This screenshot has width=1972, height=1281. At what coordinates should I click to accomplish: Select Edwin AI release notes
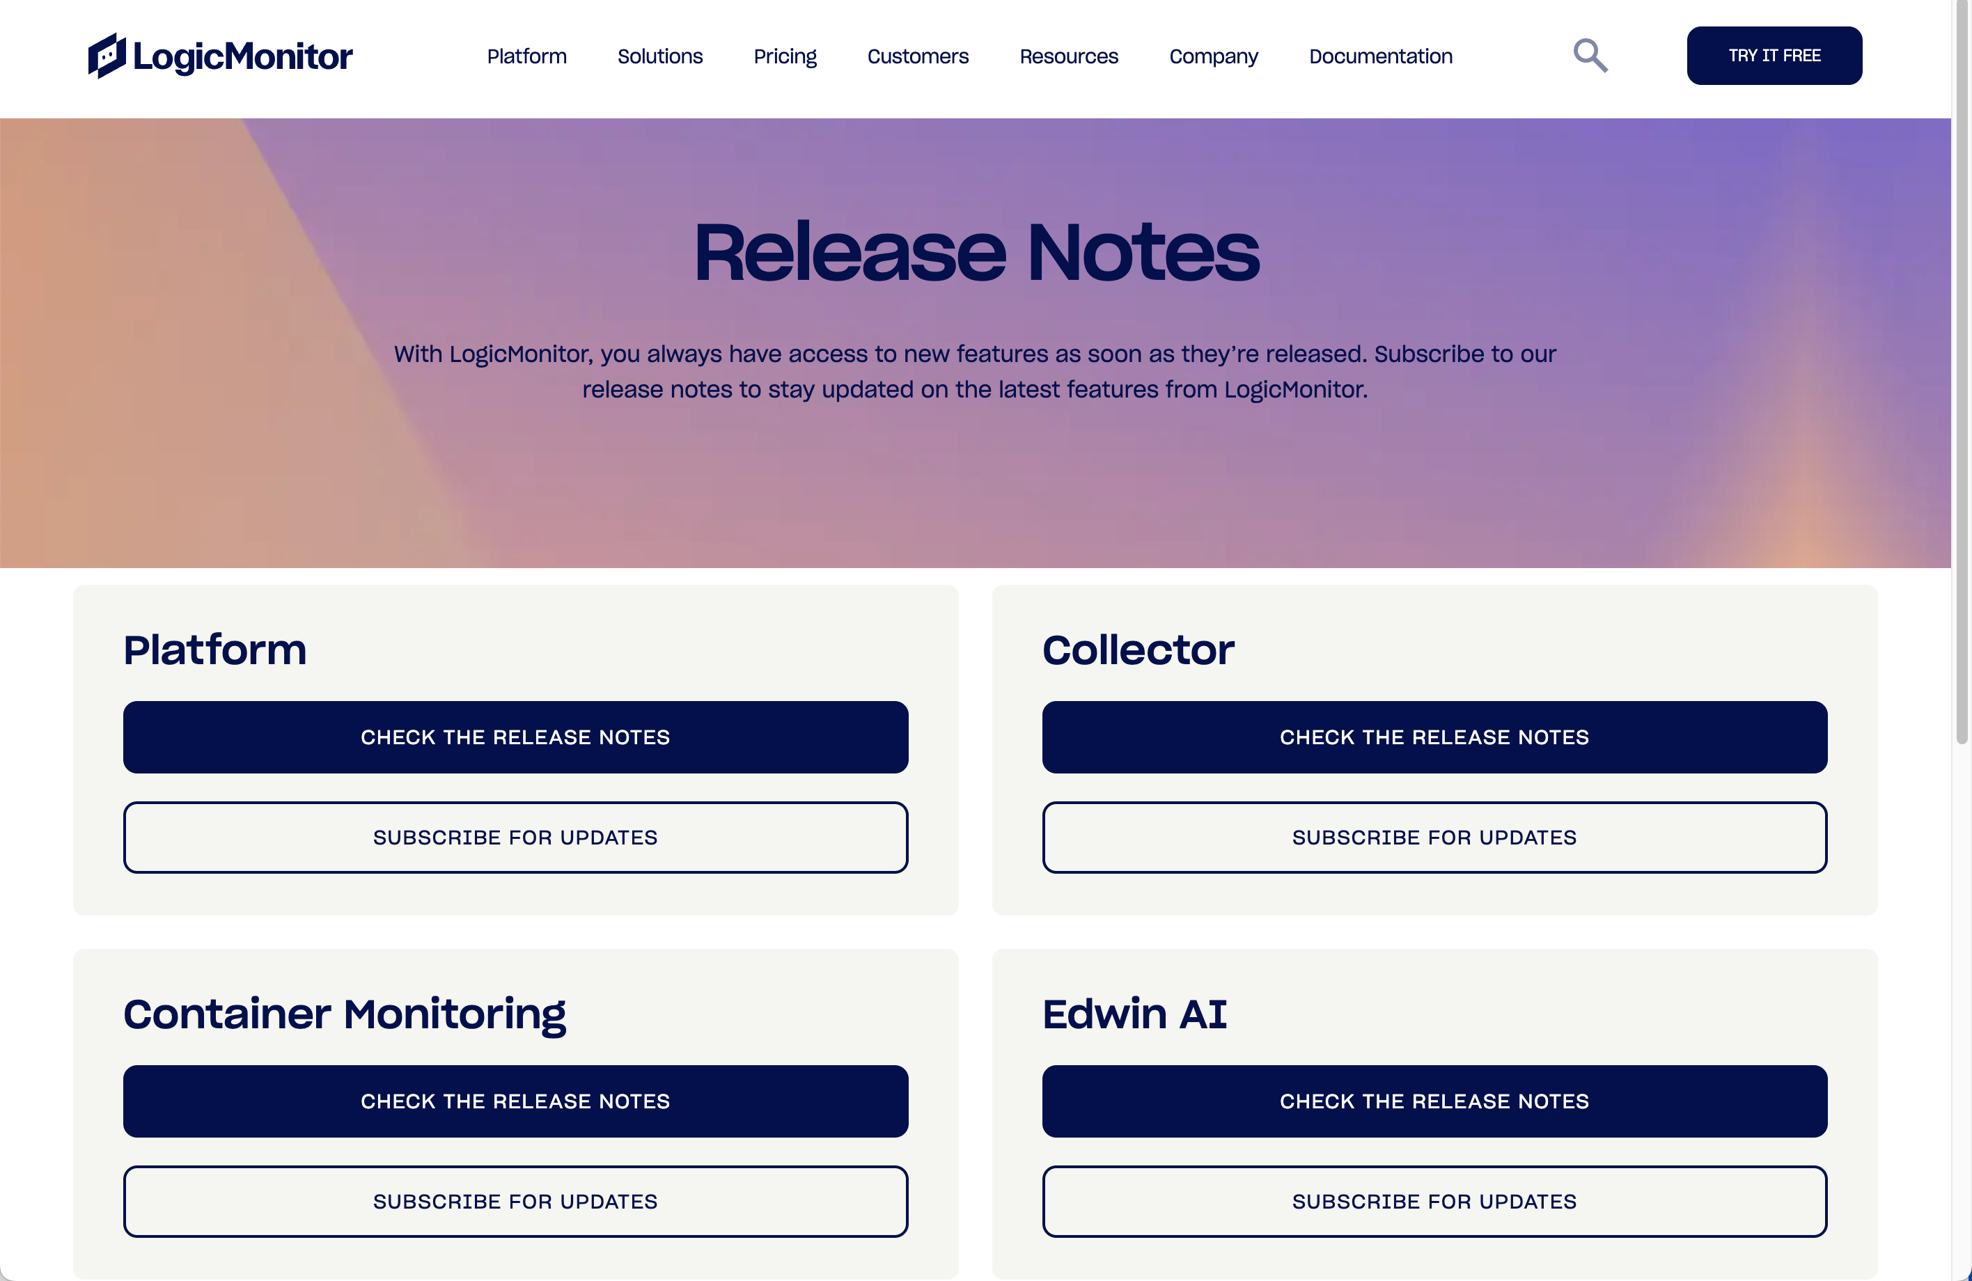[1434, 1100]
